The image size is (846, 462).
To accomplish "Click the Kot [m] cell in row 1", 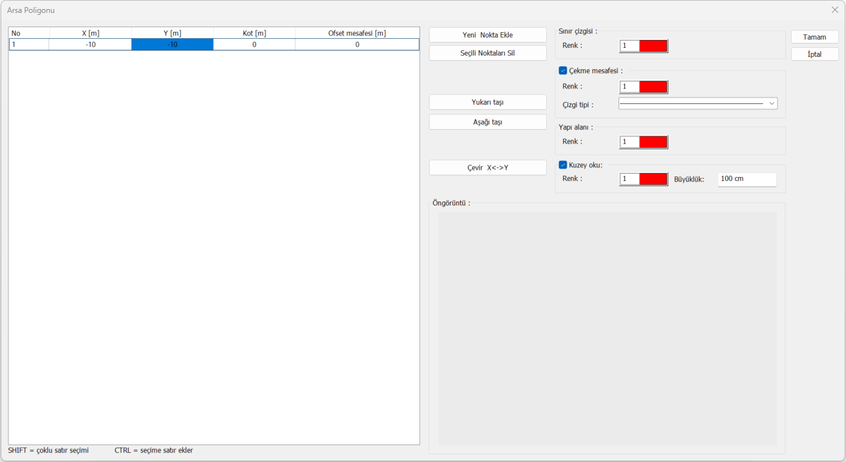I will coord(254,45).
